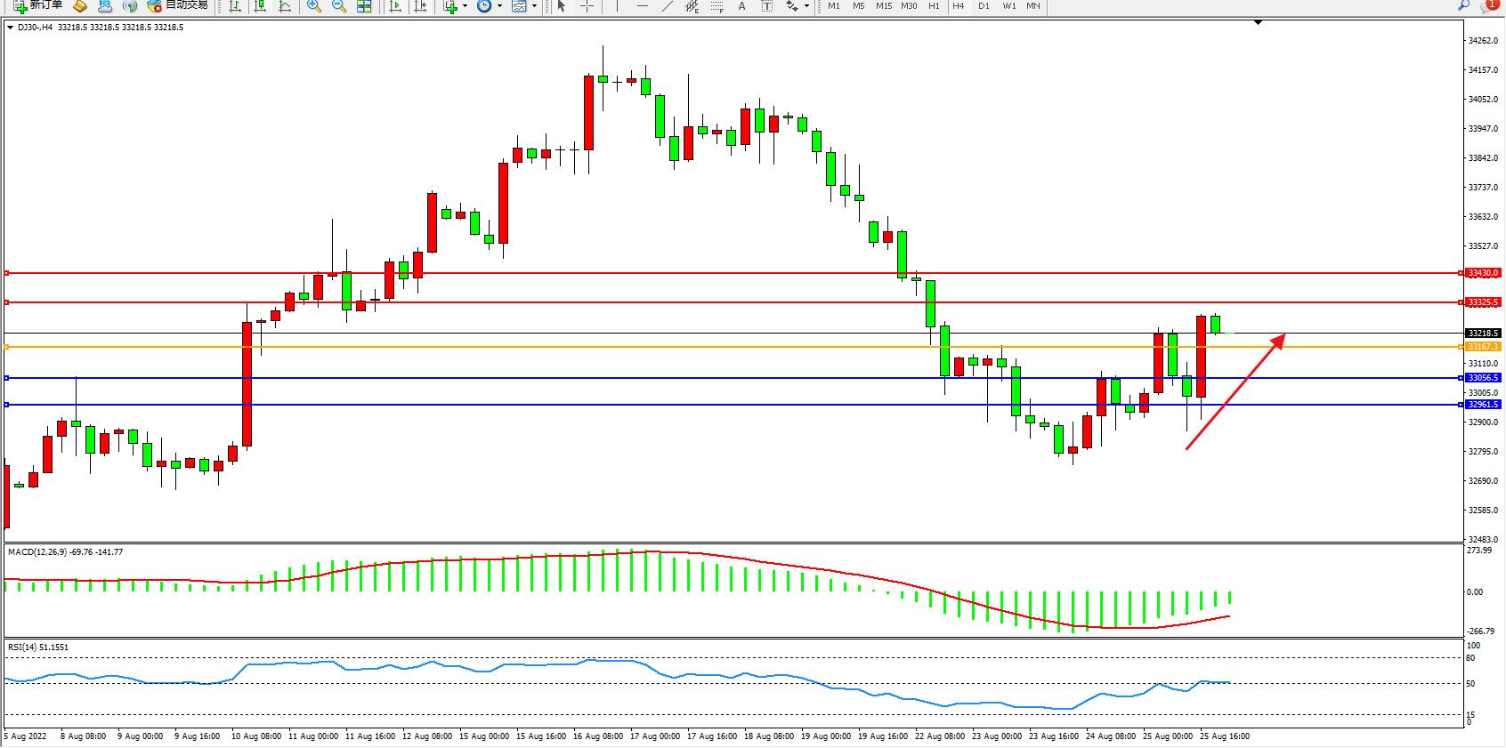Screen dimensions: 1506x748
Task: Open the chat notifications bubble
Action: 1489,5
